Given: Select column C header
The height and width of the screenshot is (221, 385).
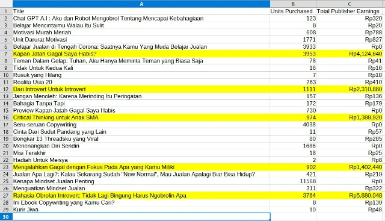Looking at the screenshot, I should (x=350, y=4).
